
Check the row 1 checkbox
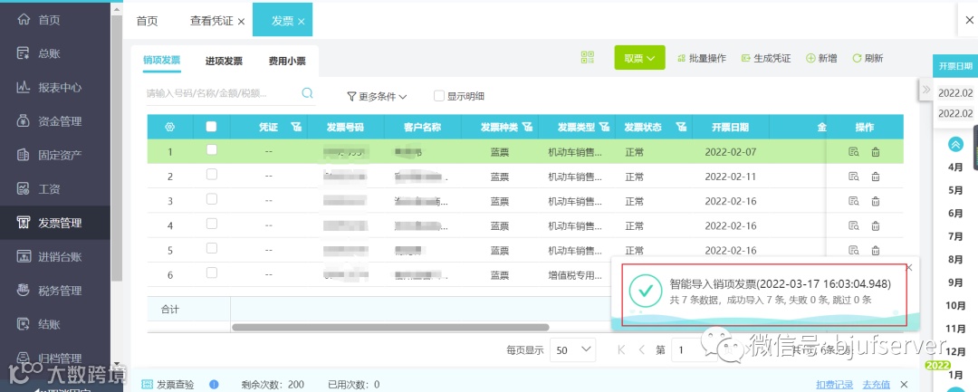[x=211, y=149]
